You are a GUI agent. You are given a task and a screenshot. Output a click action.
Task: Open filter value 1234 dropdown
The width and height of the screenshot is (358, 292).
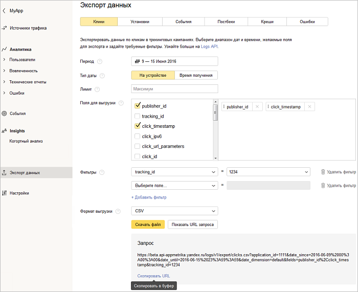coord(268,172)
